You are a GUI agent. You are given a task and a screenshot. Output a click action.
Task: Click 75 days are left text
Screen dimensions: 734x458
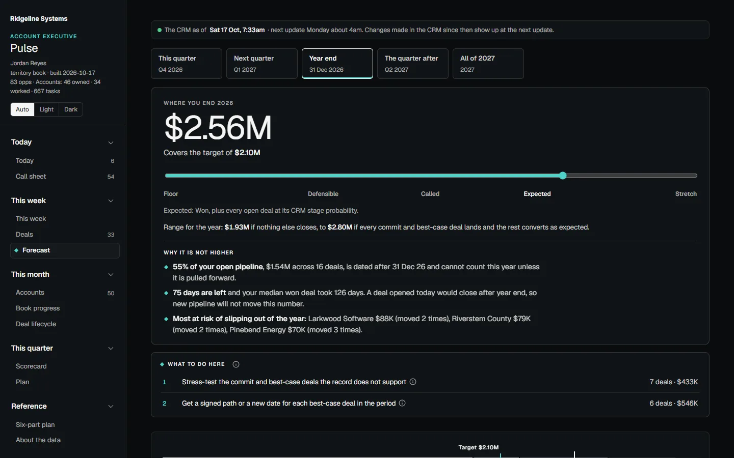199,293
